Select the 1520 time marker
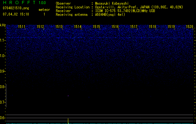 point(189,27)
